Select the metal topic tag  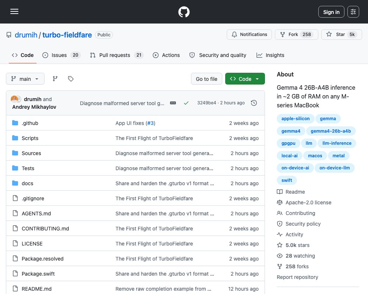point(339,156)
